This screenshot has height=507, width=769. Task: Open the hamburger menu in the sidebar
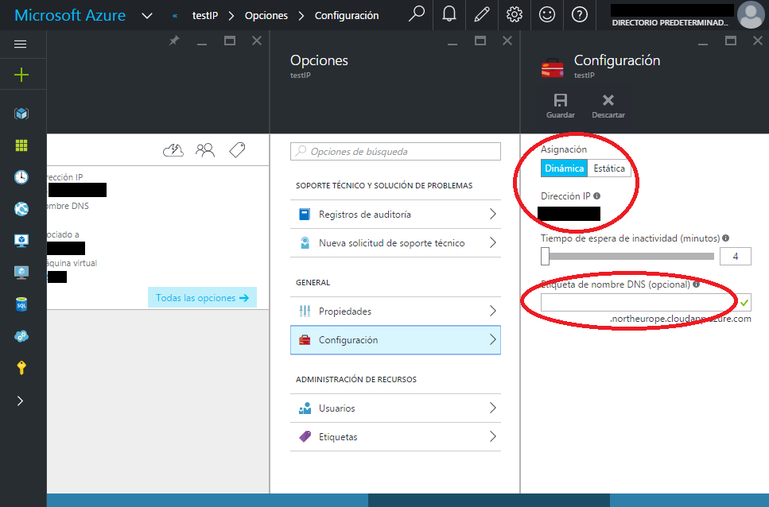pyautogui.click(x=20, y=45)
